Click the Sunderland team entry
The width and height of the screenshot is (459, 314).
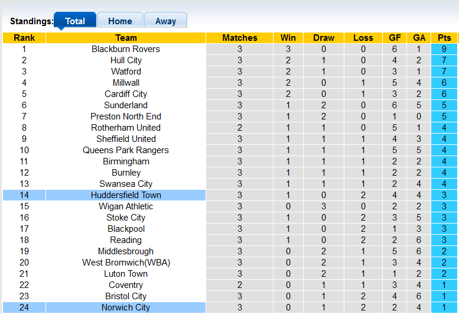[126, 105]
